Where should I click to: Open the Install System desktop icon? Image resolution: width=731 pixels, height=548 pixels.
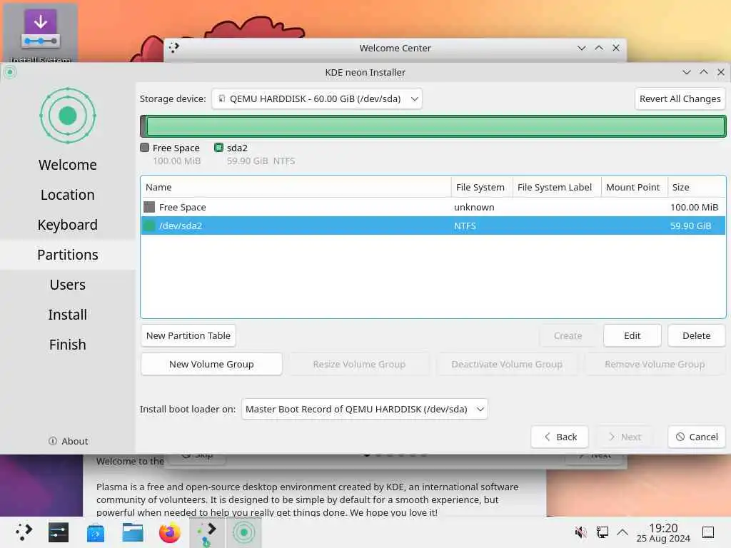[x=41, y=33]
